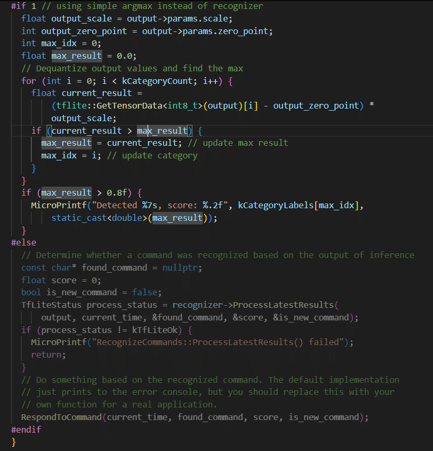Screen dimensions: 433x451
Task: Click the "#else" preprocessor directive
Action: [x=24, y=243]
